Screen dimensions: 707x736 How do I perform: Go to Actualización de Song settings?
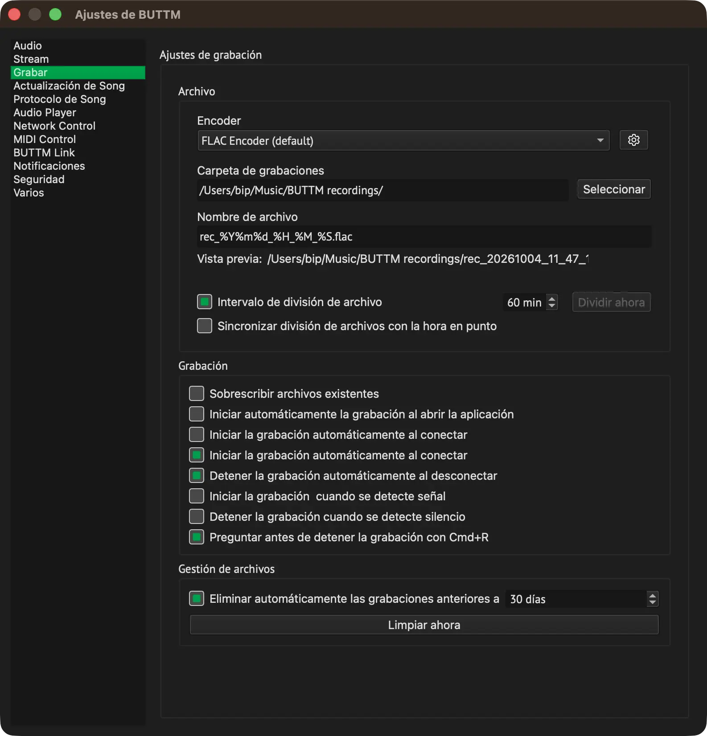point(78,86)
